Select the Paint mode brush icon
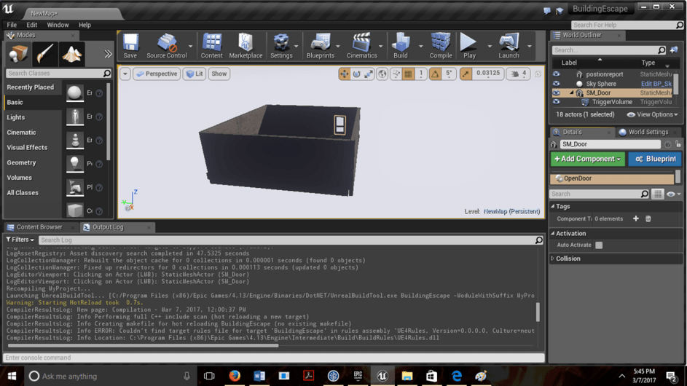The width and height of the screenshot is (687, 386). 44,54
